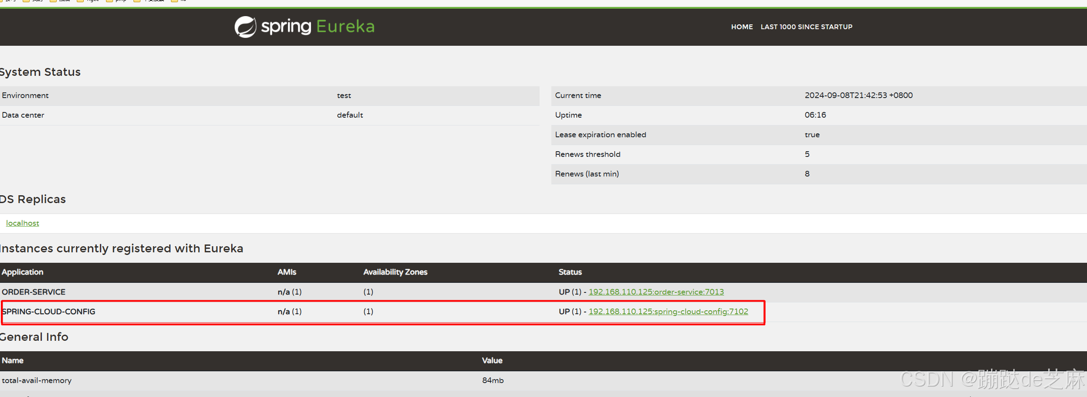Click the Name header under General Info

pyautogui.click(x=13, y=360)
